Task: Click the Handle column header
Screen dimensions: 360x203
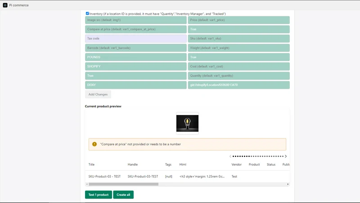Action: click(133, 165)
